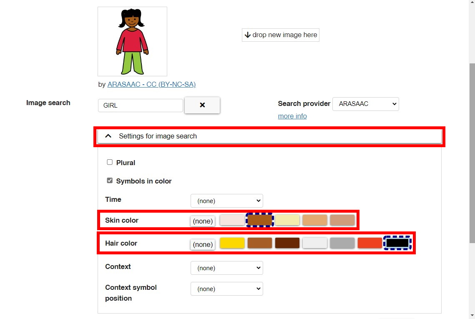This screenshot has height=319, width=475.
Task: Clear the image search with the X button
Action: [202, 105]
